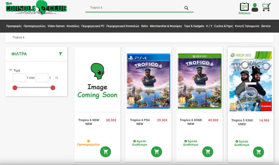Viewport: 279px width, 165px height.
Task: Open the Tropico 5 X360 USED product link
Action: coord(242,122)
